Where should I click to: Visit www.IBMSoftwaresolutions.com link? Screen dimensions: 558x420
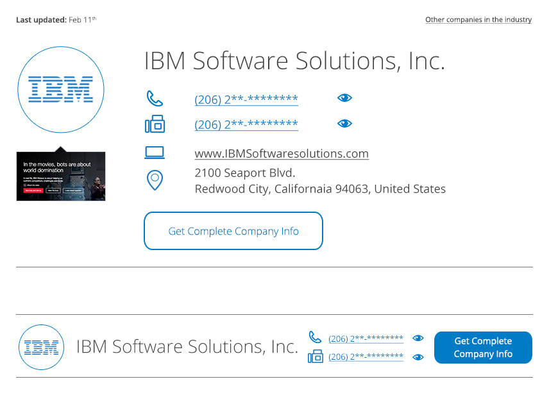click(x=282, y=154)
